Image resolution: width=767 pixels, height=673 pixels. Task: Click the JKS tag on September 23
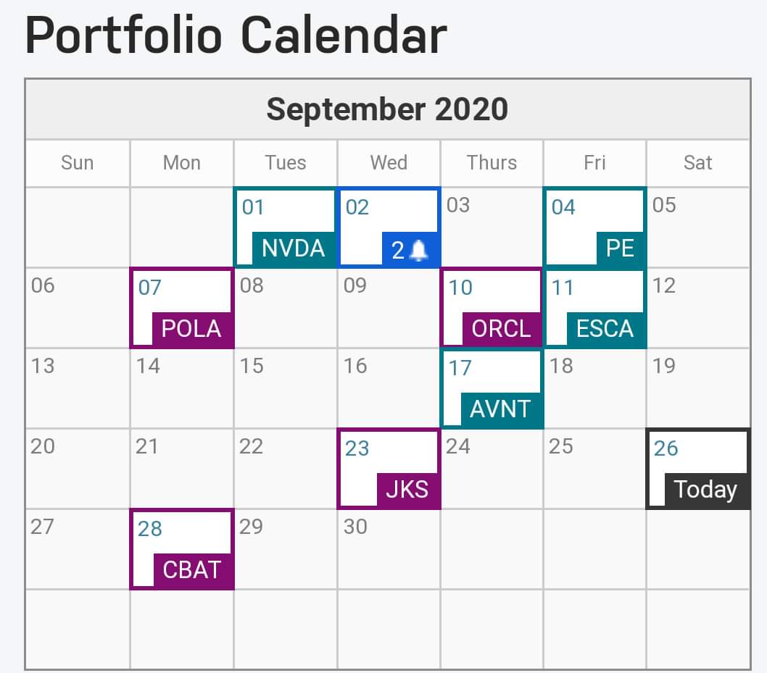[407, 490]
